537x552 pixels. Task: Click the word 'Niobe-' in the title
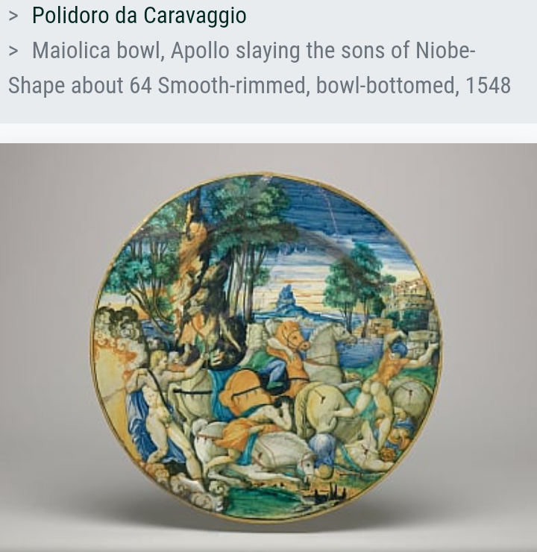click(445, 51)
